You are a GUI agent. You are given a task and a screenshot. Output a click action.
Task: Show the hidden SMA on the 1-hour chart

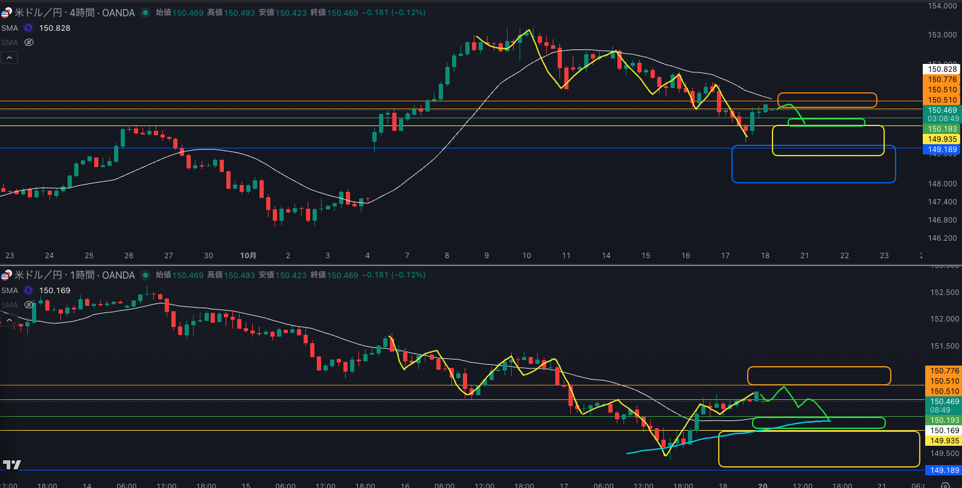[x=28, y=305]
